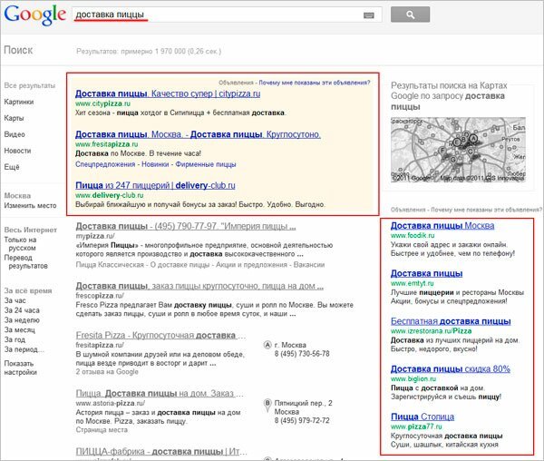
Task: Open Спецпредложения sitelink
Action: (x=105, y=164)
